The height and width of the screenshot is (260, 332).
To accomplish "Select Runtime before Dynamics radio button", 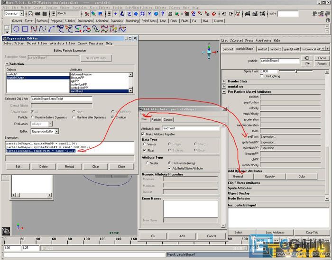I will tap(32, 117).
